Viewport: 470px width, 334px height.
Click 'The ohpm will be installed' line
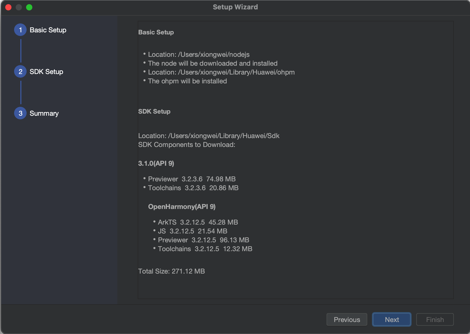188,81
